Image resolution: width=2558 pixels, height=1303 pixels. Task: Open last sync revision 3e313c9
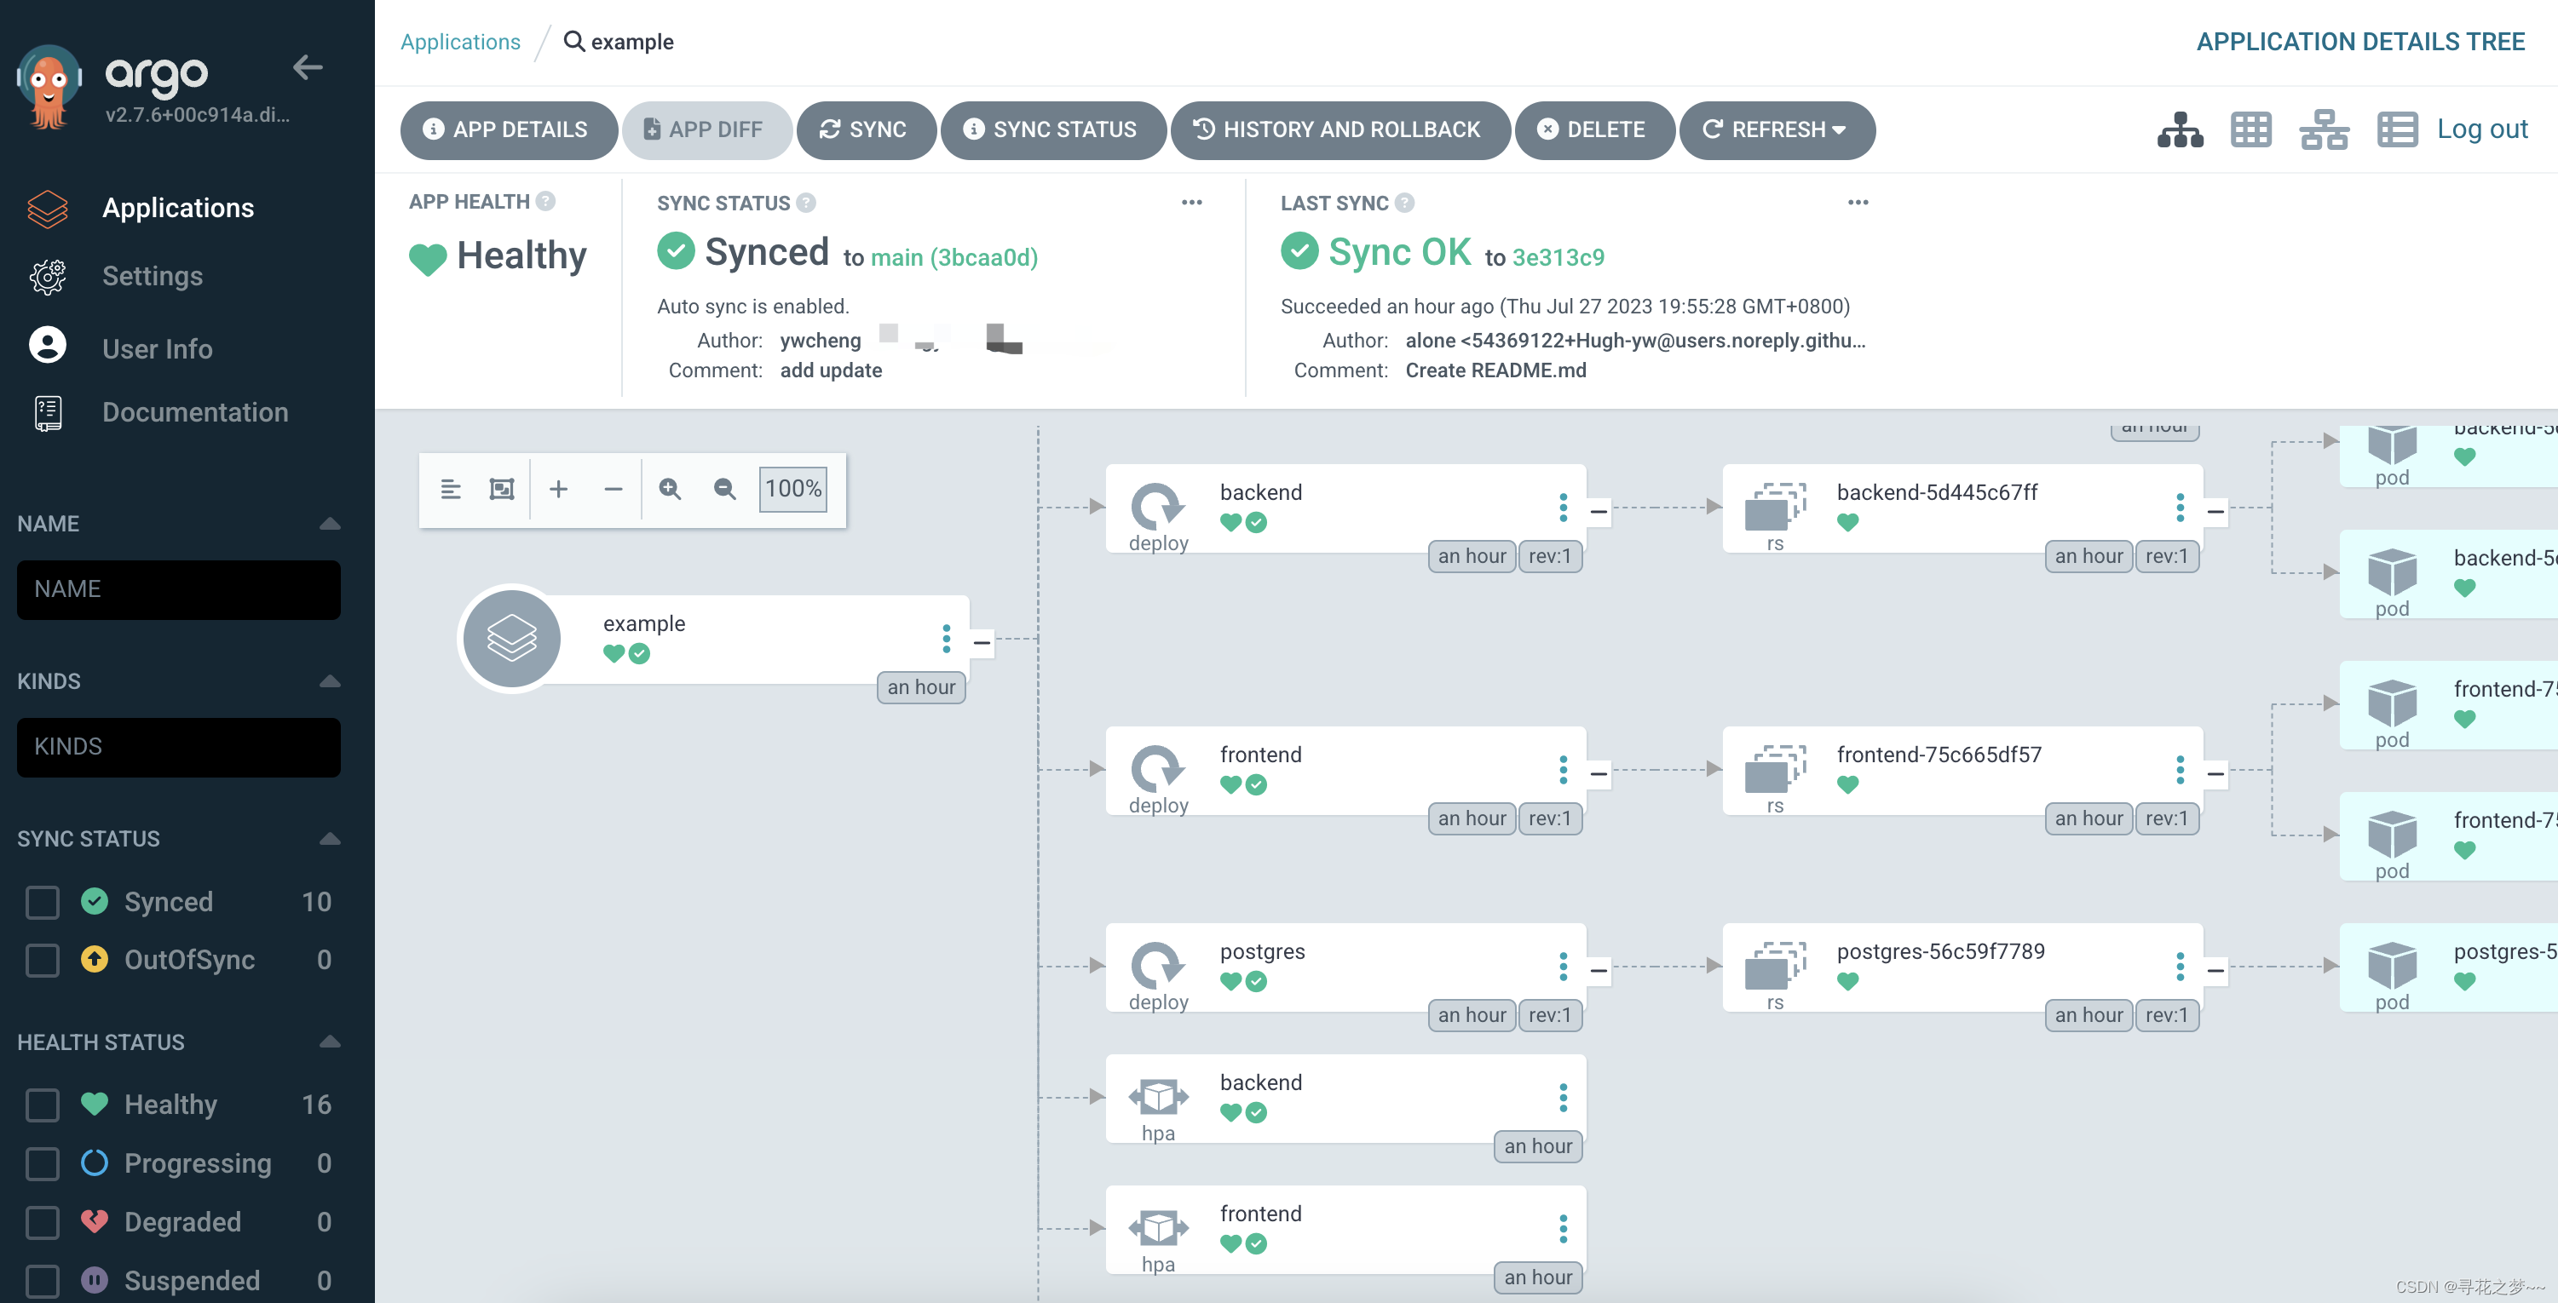coord(1558,257)
